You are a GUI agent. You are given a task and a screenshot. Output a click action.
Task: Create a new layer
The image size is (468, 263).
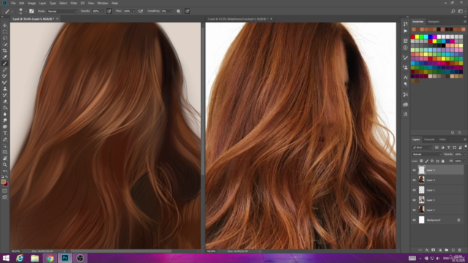(453, 250)
